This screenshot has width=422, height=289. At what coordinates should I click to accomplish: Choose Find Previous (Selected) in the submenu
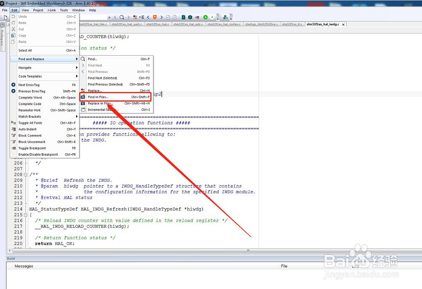[x=116, y=84]
